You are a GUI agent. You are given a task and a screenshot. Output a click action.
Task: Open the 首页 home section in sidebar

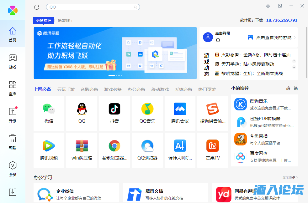click(x=13, y=34)
